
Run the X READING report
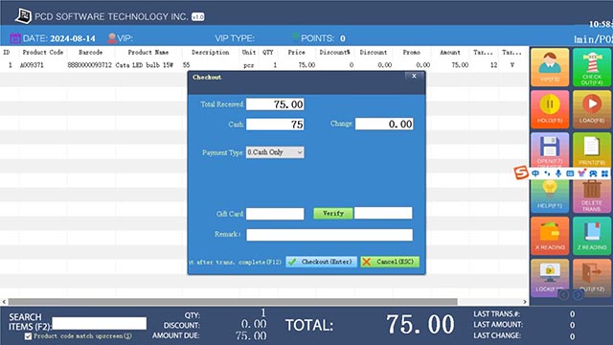click(x=550, y=236)
